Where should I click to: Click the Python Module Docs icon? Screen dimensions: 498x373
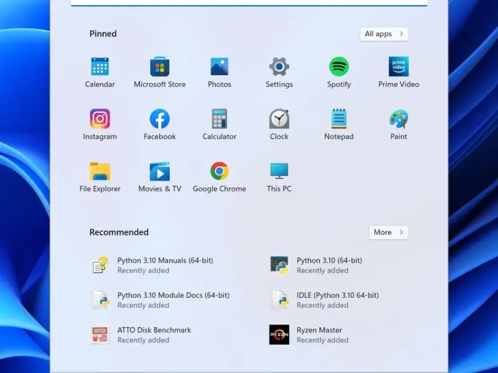tap(100, 300)
